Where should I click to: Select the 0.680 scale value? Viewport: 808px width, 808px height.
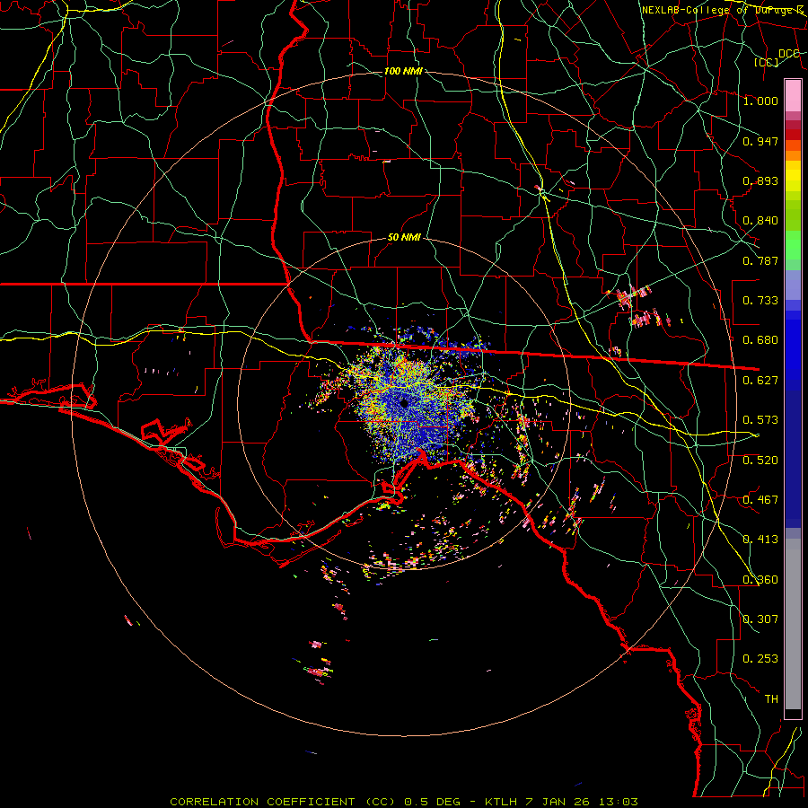coord(760,340)
